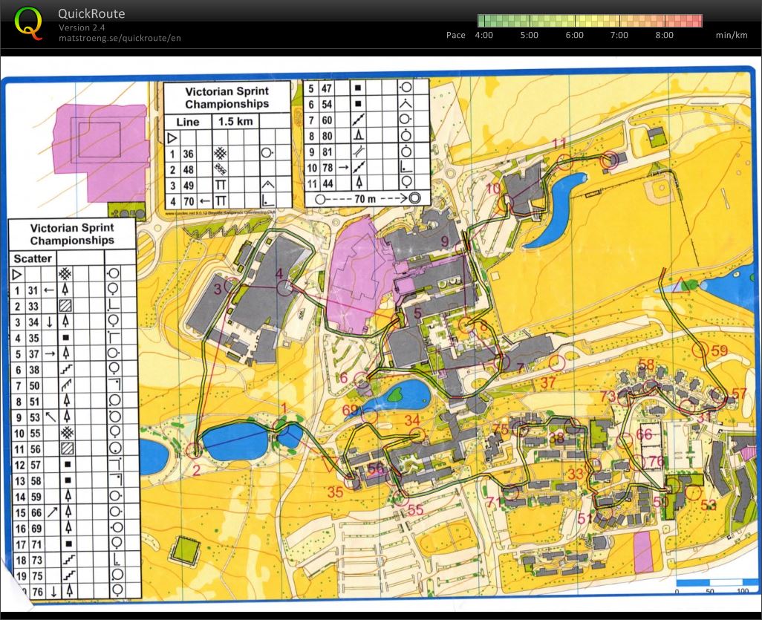Select the finish double circle beside control 11
The width and height of the screenshot is (762, 620).
[610, 158]
